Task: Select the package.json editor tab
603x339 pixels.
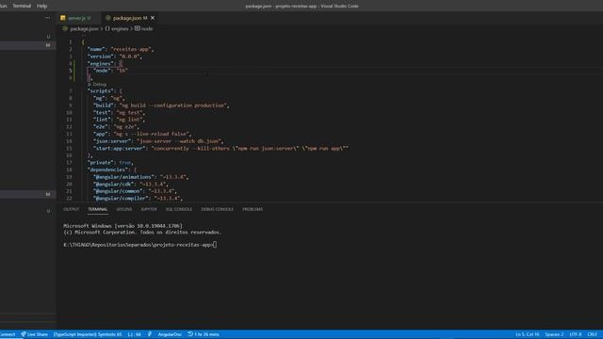Action: click(130, 18)
